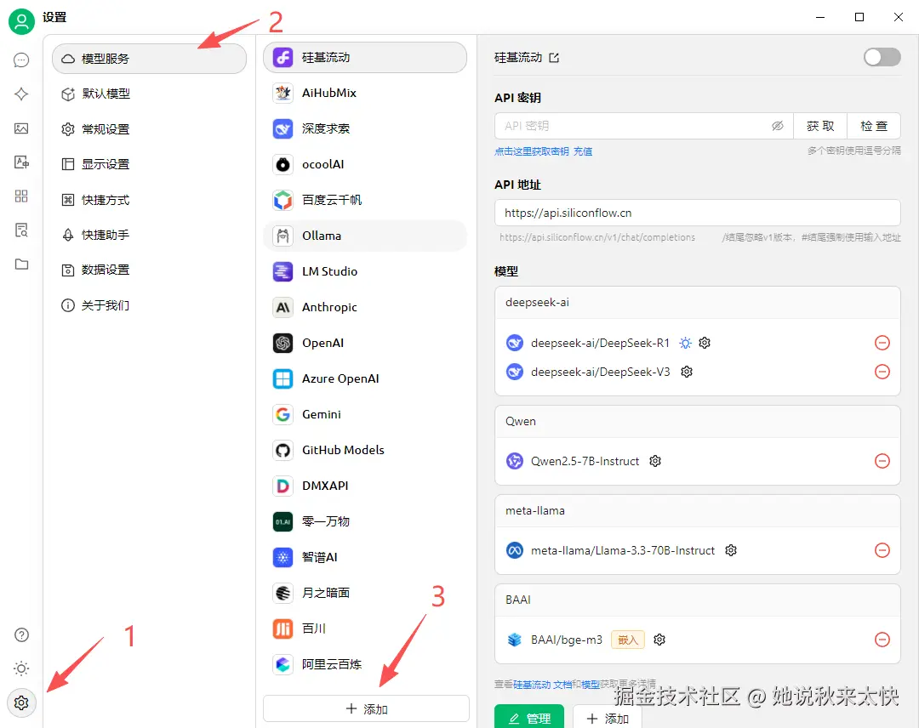Select the 百度云千帆 provider
Image resolution: width=919 pixels, height=728 pixels.
pos(365,200)
